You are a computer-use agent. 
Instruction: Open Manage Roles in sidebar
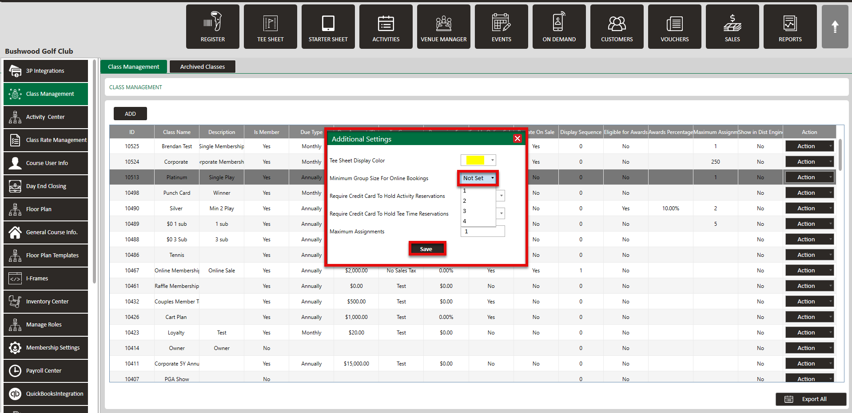[x=46, y=325]
